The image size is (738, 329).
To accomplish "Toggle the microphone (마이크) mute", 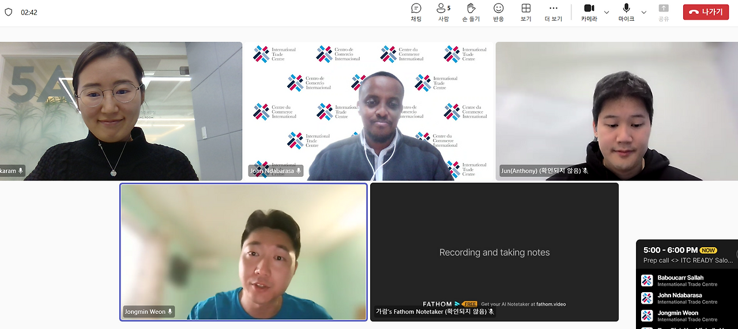I will coord(626,13).
